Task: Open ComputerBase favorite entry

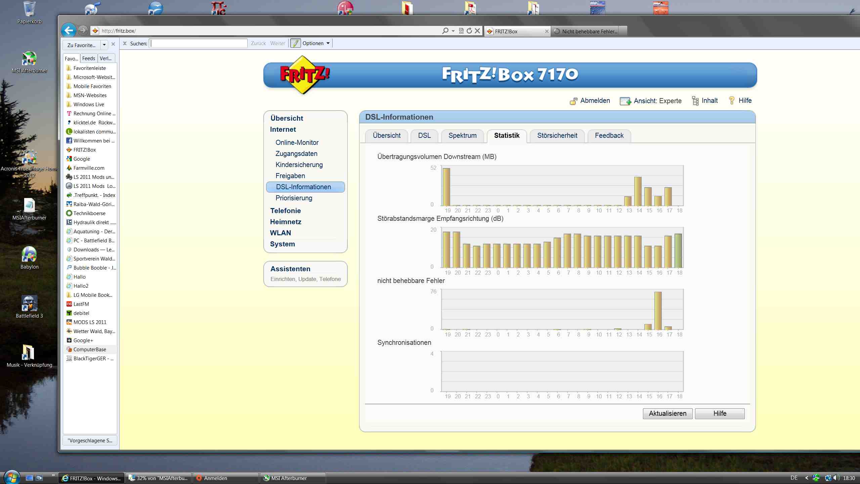Action: [x=89, y=350]
